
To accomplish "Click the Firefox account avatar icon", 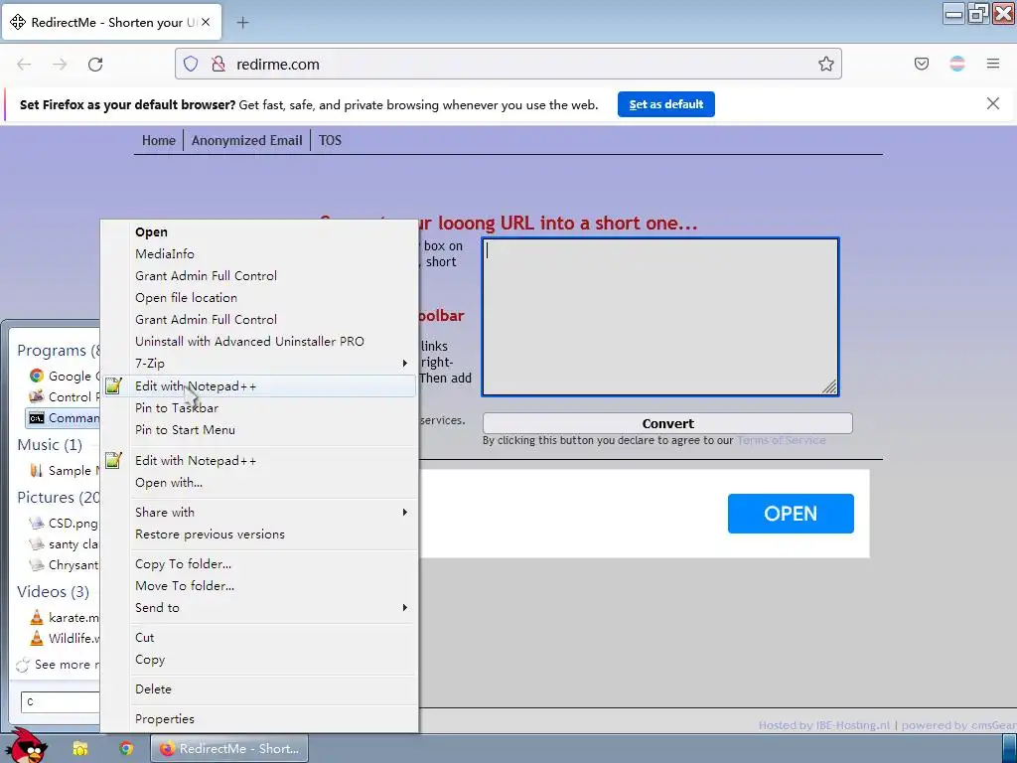I will coord(956,64).
